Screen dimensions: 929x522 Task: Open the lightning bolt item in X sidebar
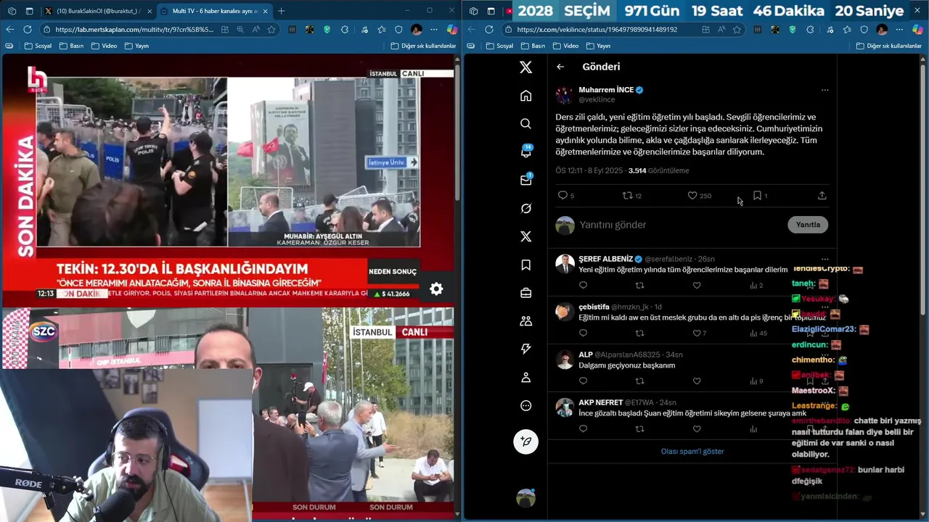coord(526,349)
